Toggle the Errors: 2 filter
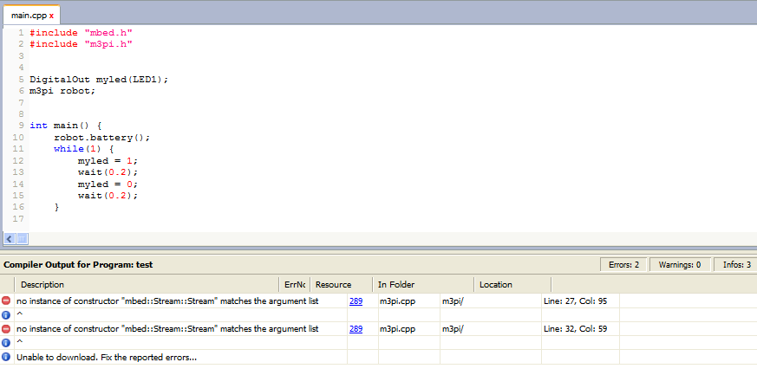The width and height of the screenshot is (757, 388). [x=623, y=264]
